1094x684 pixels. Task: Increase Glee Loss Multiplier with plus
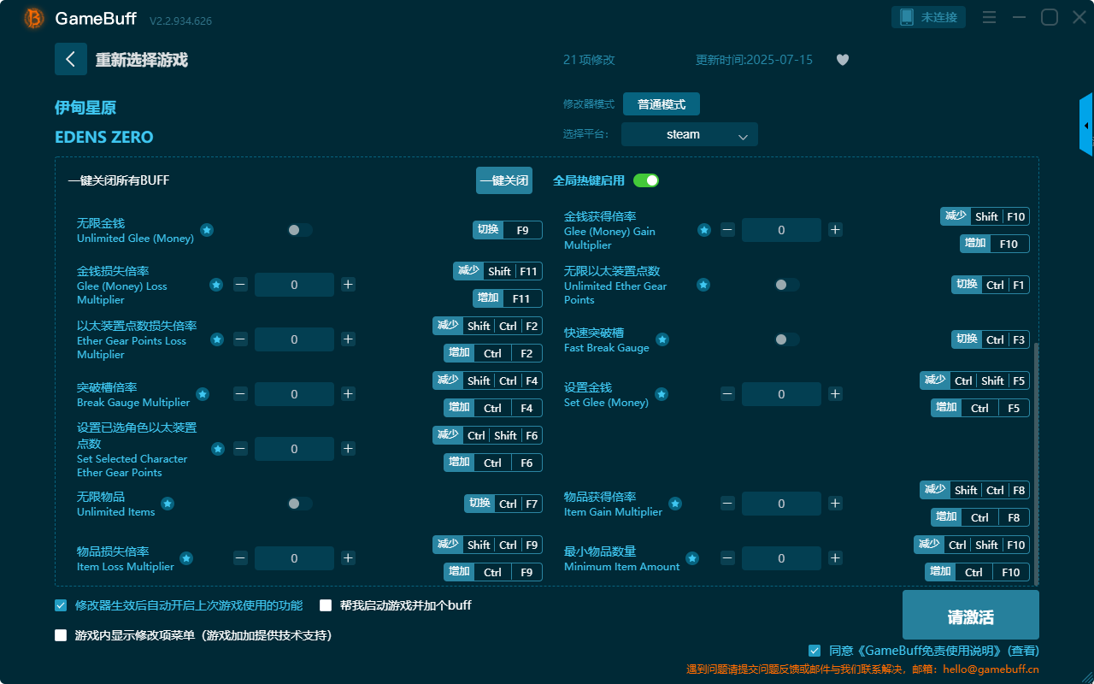coord(348,285)
